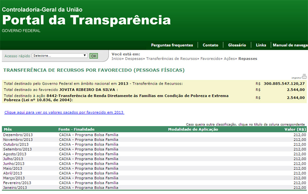Click link to see valores sacados 2013

point(64,113)
